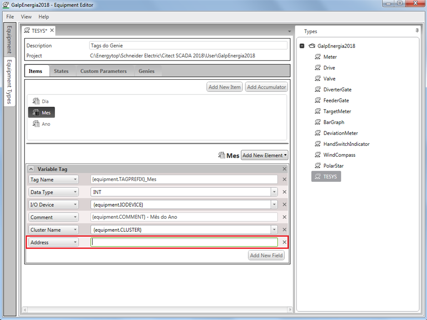
Task: Click the Equipment Editor app icon in title bar
Action: (6, 5)
